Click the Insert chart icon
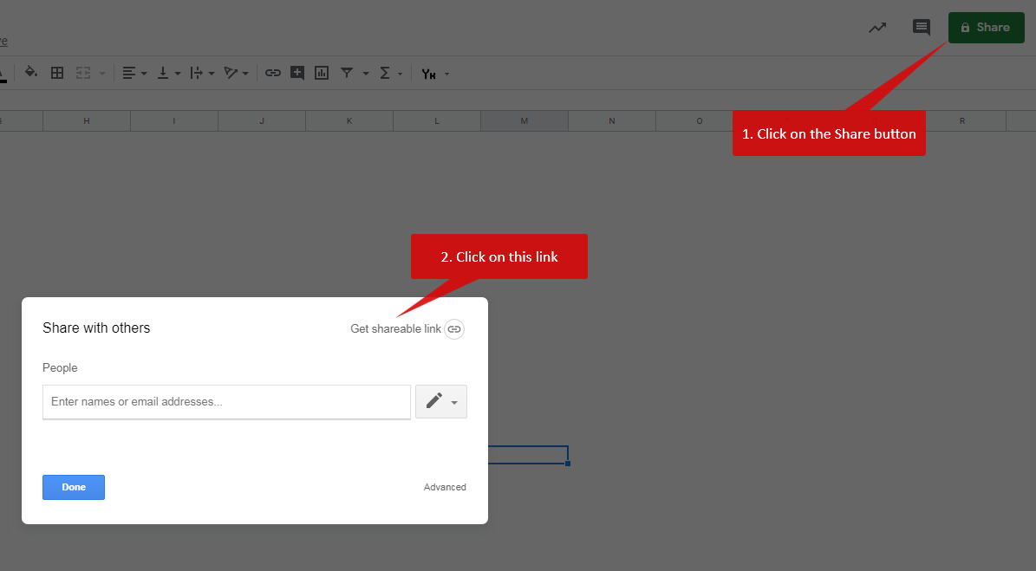 [x=322, y=73]
